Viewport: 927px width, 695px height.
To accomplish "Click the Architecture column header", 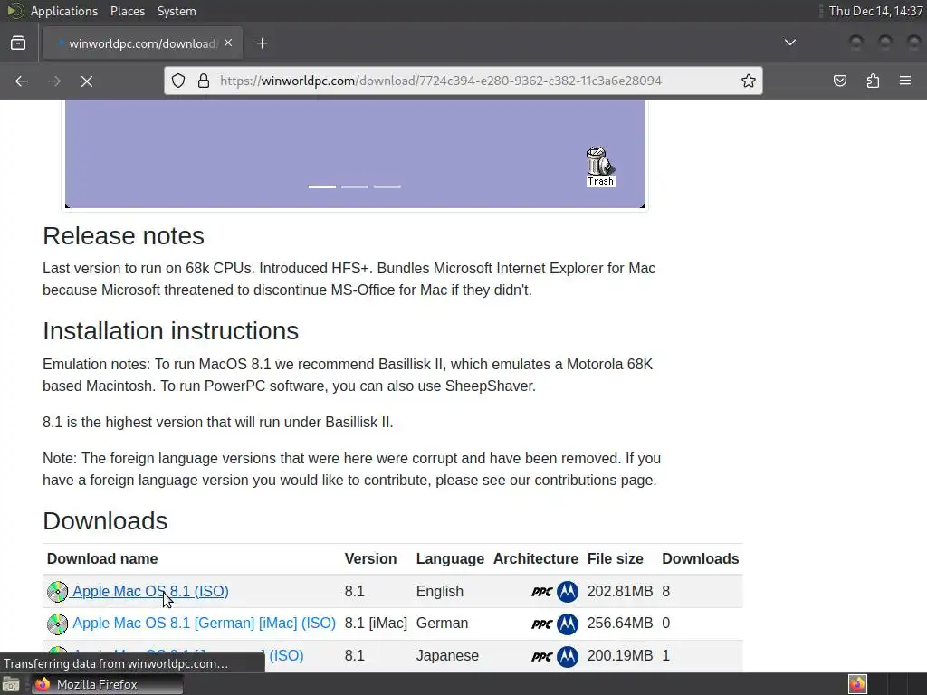I will [x=536, y=558].
